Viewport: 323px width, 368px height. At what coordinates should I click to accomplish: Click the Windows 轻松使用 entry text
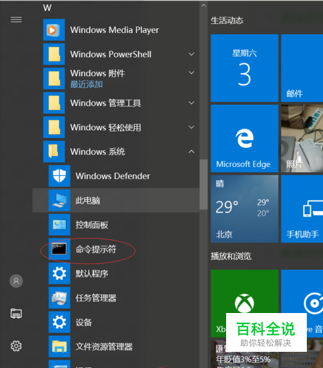(105, 127)
